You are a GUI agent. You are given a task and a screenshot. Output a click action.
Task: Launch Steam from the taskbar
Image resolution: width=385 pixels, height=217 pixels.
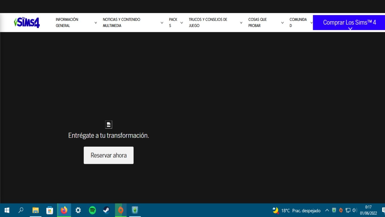(106, 210)
